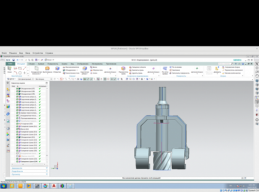Click the command search field
The height and width of the screenshot is (192, 259).
click(x=225, y=64)
